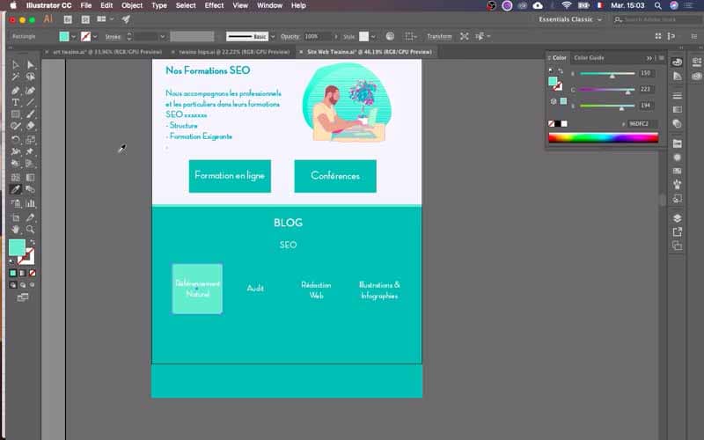This screenshot has width=704, height=440.
Task: Select the Shape Builder tool
Action: click(16, 164)
